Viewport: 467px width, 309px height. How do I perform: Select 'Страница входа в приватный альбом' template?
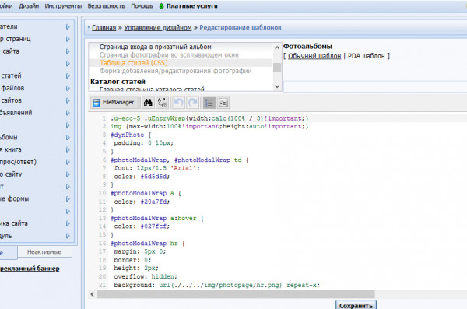[x=155, y=47]
